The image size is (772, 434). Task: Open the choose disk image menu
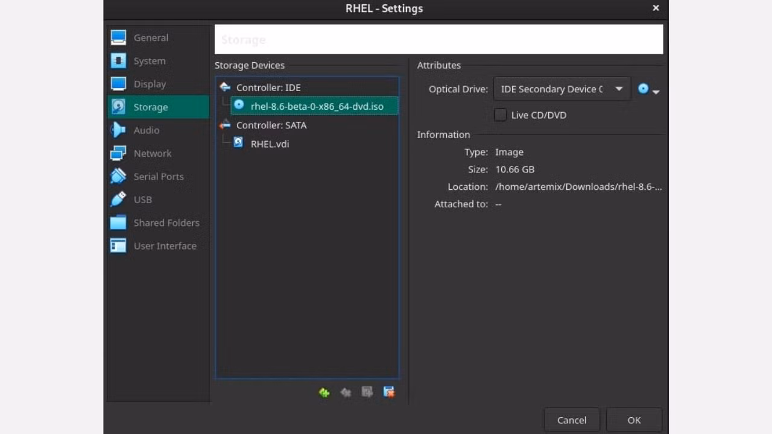pyautogui.click(x=648, y=89)
